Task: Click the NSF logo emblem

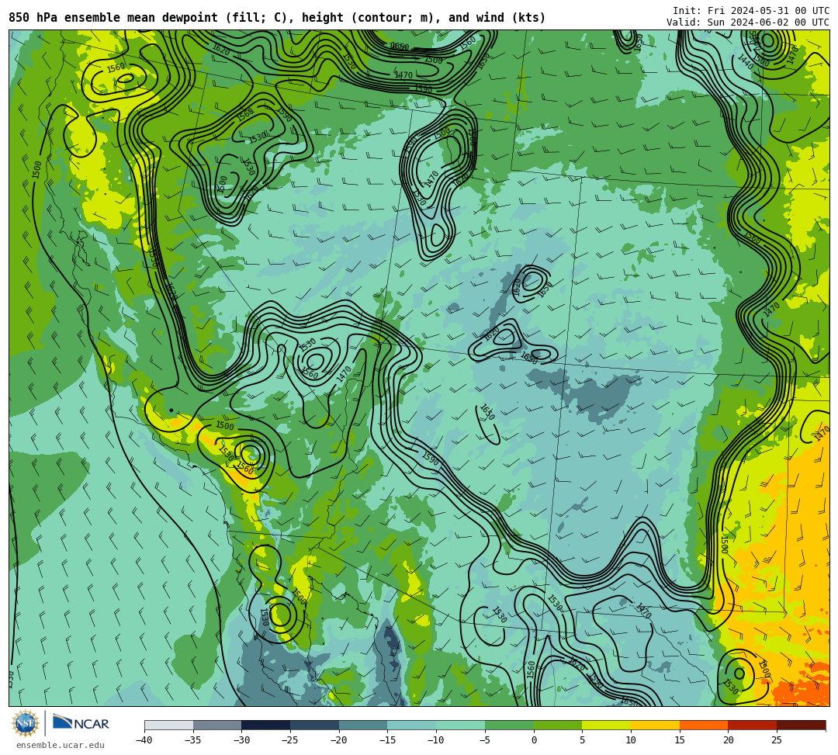Action: pyautogui.click(x=26, y=723)
